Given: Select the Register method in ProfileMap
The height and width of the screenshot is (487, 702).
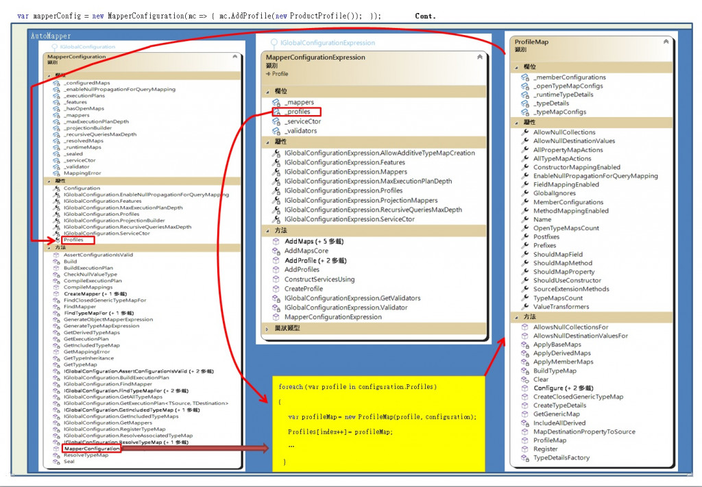Looking at the screenshot, I should tap(545, 449).
